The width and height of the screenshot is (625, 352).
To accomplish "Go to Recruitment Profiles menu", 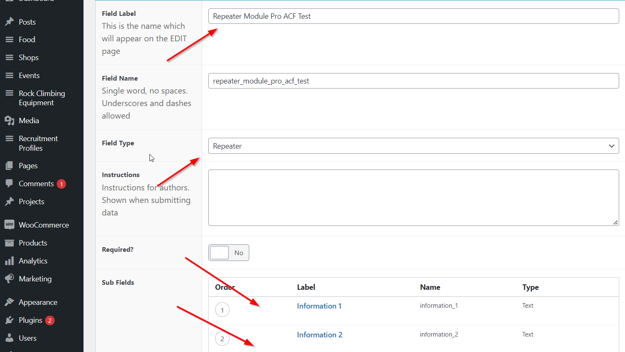I will 38,143.
